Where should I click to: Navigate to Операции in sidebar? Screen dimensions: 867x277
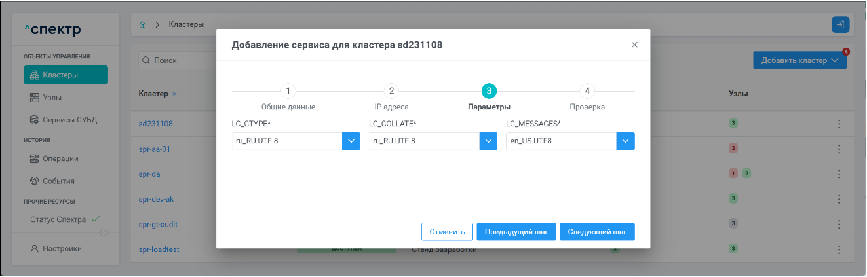click(60, 158)
